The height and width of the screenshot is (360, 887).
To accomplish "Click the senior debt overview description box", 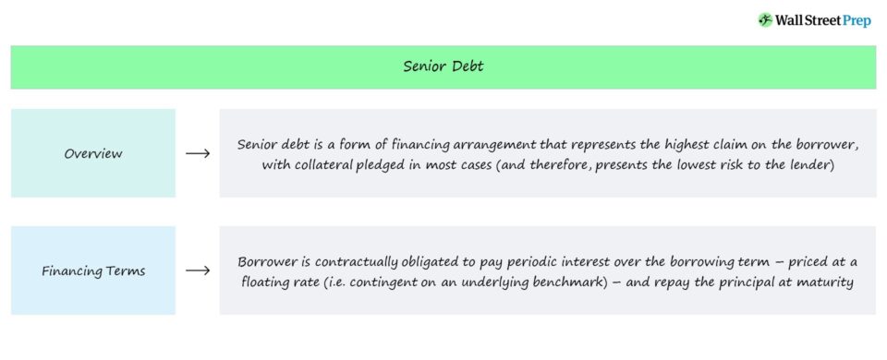I will pyautogui.click(x=548, y=153).
